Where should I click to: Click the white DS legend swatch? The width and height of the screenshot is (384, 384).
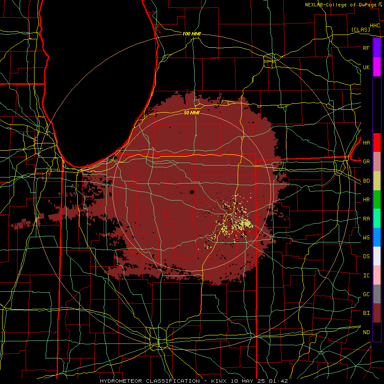(377, 256)
